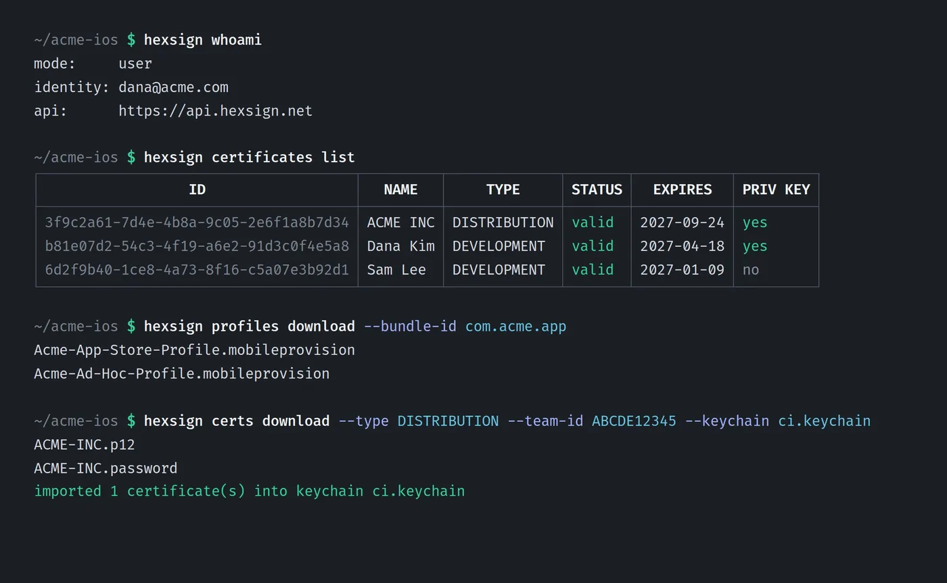
Task: Click the STATUS column header
Action: coord(597,190)
